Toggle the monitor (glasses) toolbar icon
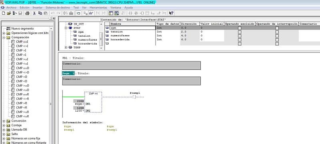 (91, 13)
